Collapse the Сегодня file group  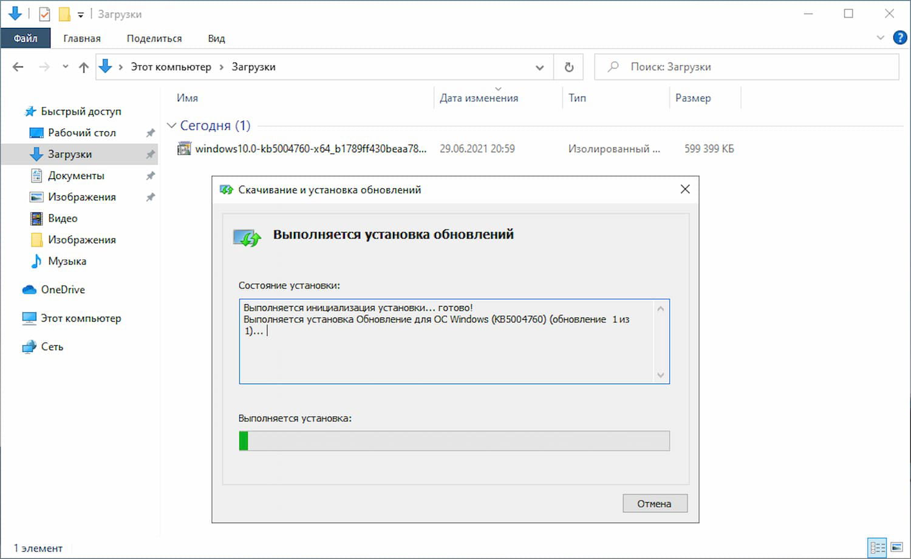click(172, 126)
